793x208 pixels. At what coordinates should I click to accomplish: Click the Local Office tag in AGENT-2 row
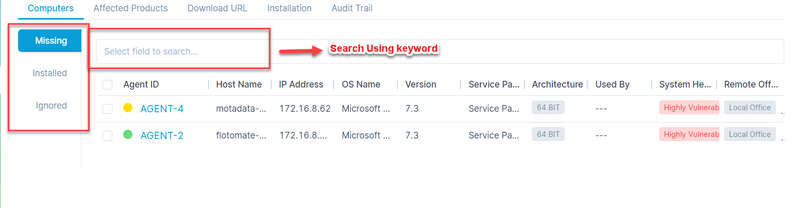pos(750,134)
